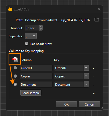Screen dimensions: 109x116
Task: Remove the Copies mapping row with minus
Action: click(x=93, y=77)
